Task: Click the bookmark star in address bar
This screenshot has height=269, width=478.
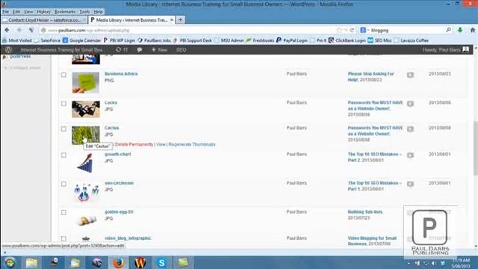Action: coord(339,30)
